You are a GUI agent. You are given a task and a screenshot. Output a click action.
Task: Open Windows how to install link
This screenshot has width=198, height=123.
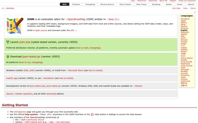(x=95, y=70)
